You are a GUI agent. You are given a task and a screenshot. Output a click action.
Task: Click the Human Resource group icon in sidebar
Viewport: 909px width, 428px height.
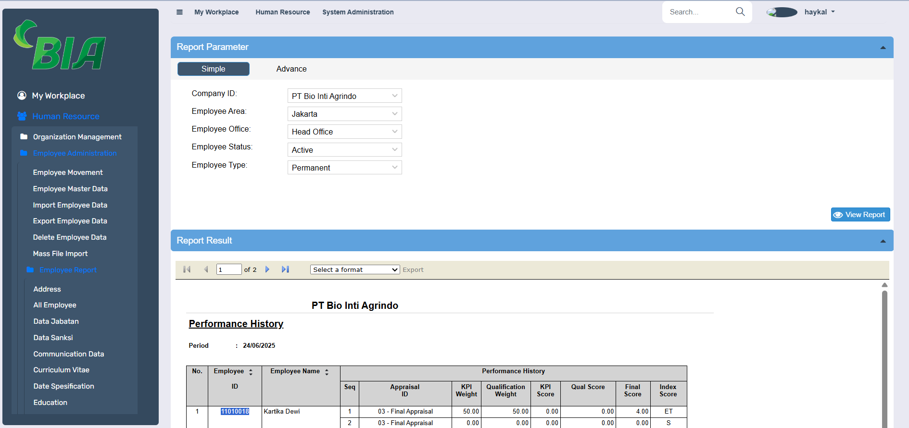point(22,116)
